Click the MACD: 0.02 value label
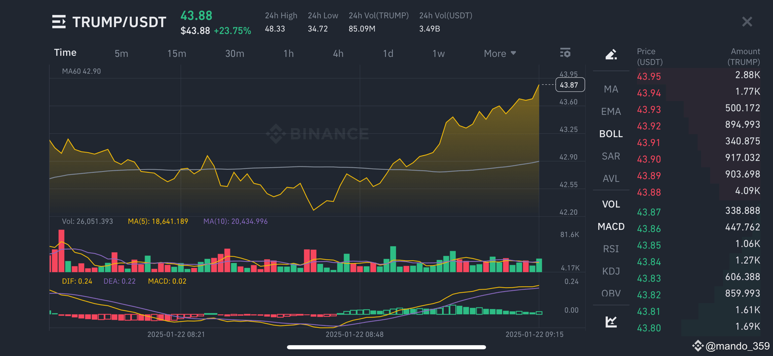Viewport: 773px width, 356px height. click(x=167, y=281)
